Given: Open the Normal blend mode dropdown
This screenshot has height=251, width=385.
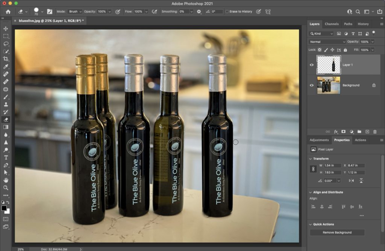Looking at the screenshot, I should point(327,42).
